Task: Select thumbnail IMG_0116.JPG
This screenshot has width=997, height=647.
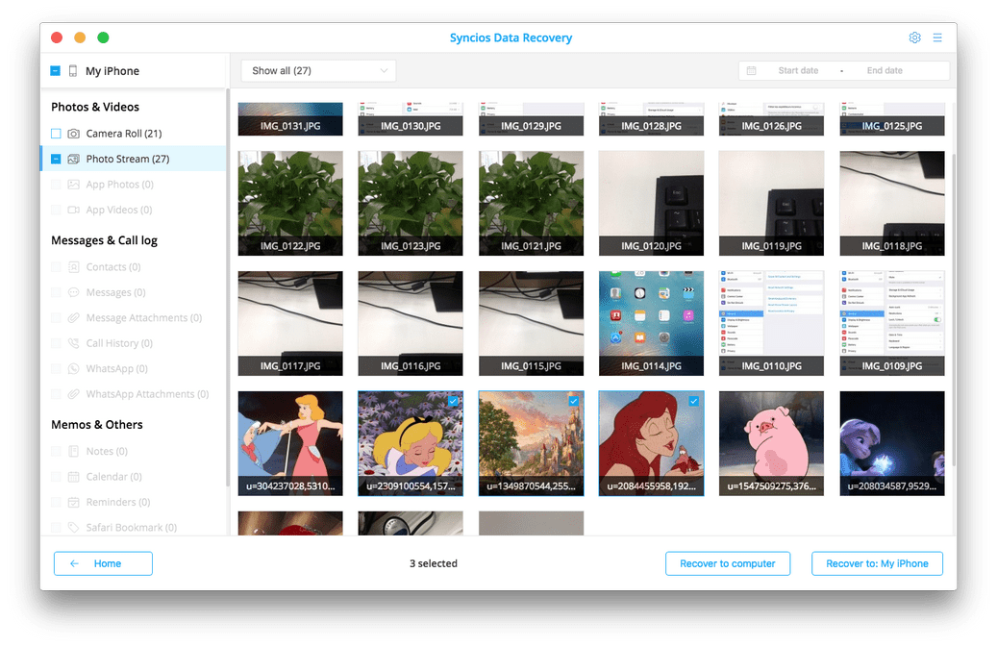Action: [x=411, y=323]
